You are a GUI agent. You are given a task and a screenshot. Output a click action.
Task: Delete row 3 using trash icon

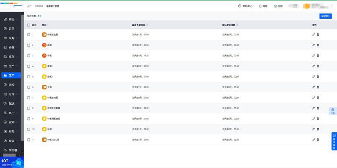(318, 55)
